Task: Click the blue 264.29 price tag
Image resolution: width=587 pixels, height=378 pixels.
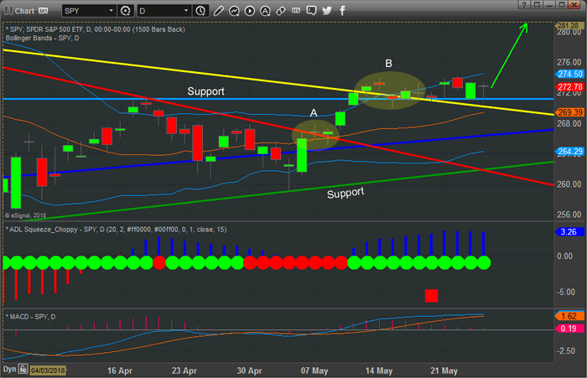Action: pos(569,151)
